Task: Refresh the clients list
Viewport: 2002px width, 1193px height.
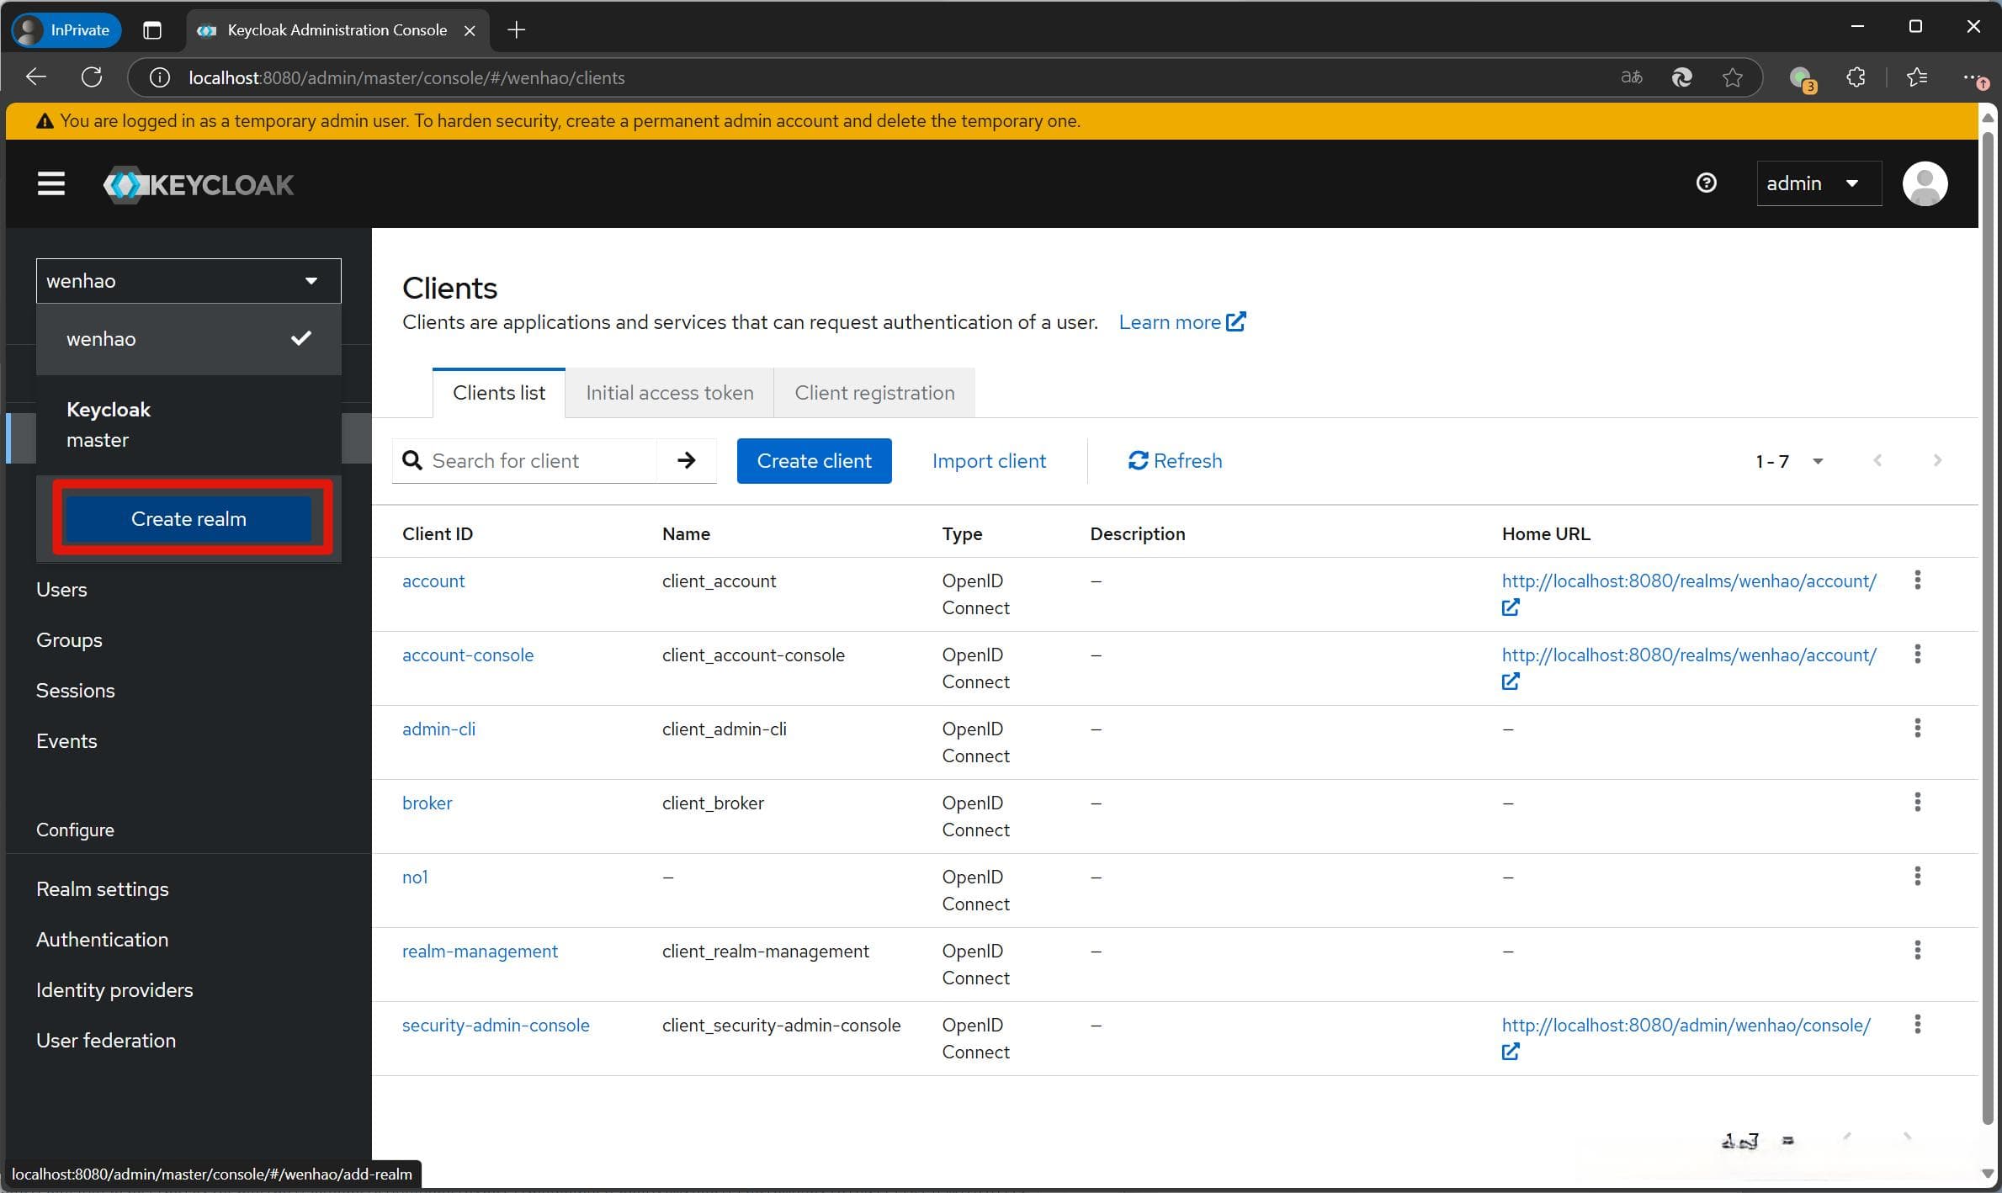Action: [x=1175, y=460]
